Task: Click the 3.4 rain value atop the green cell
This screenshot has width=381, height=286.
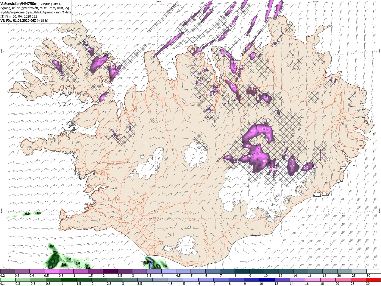Action: pyautogui.click(x=52, y=246)
